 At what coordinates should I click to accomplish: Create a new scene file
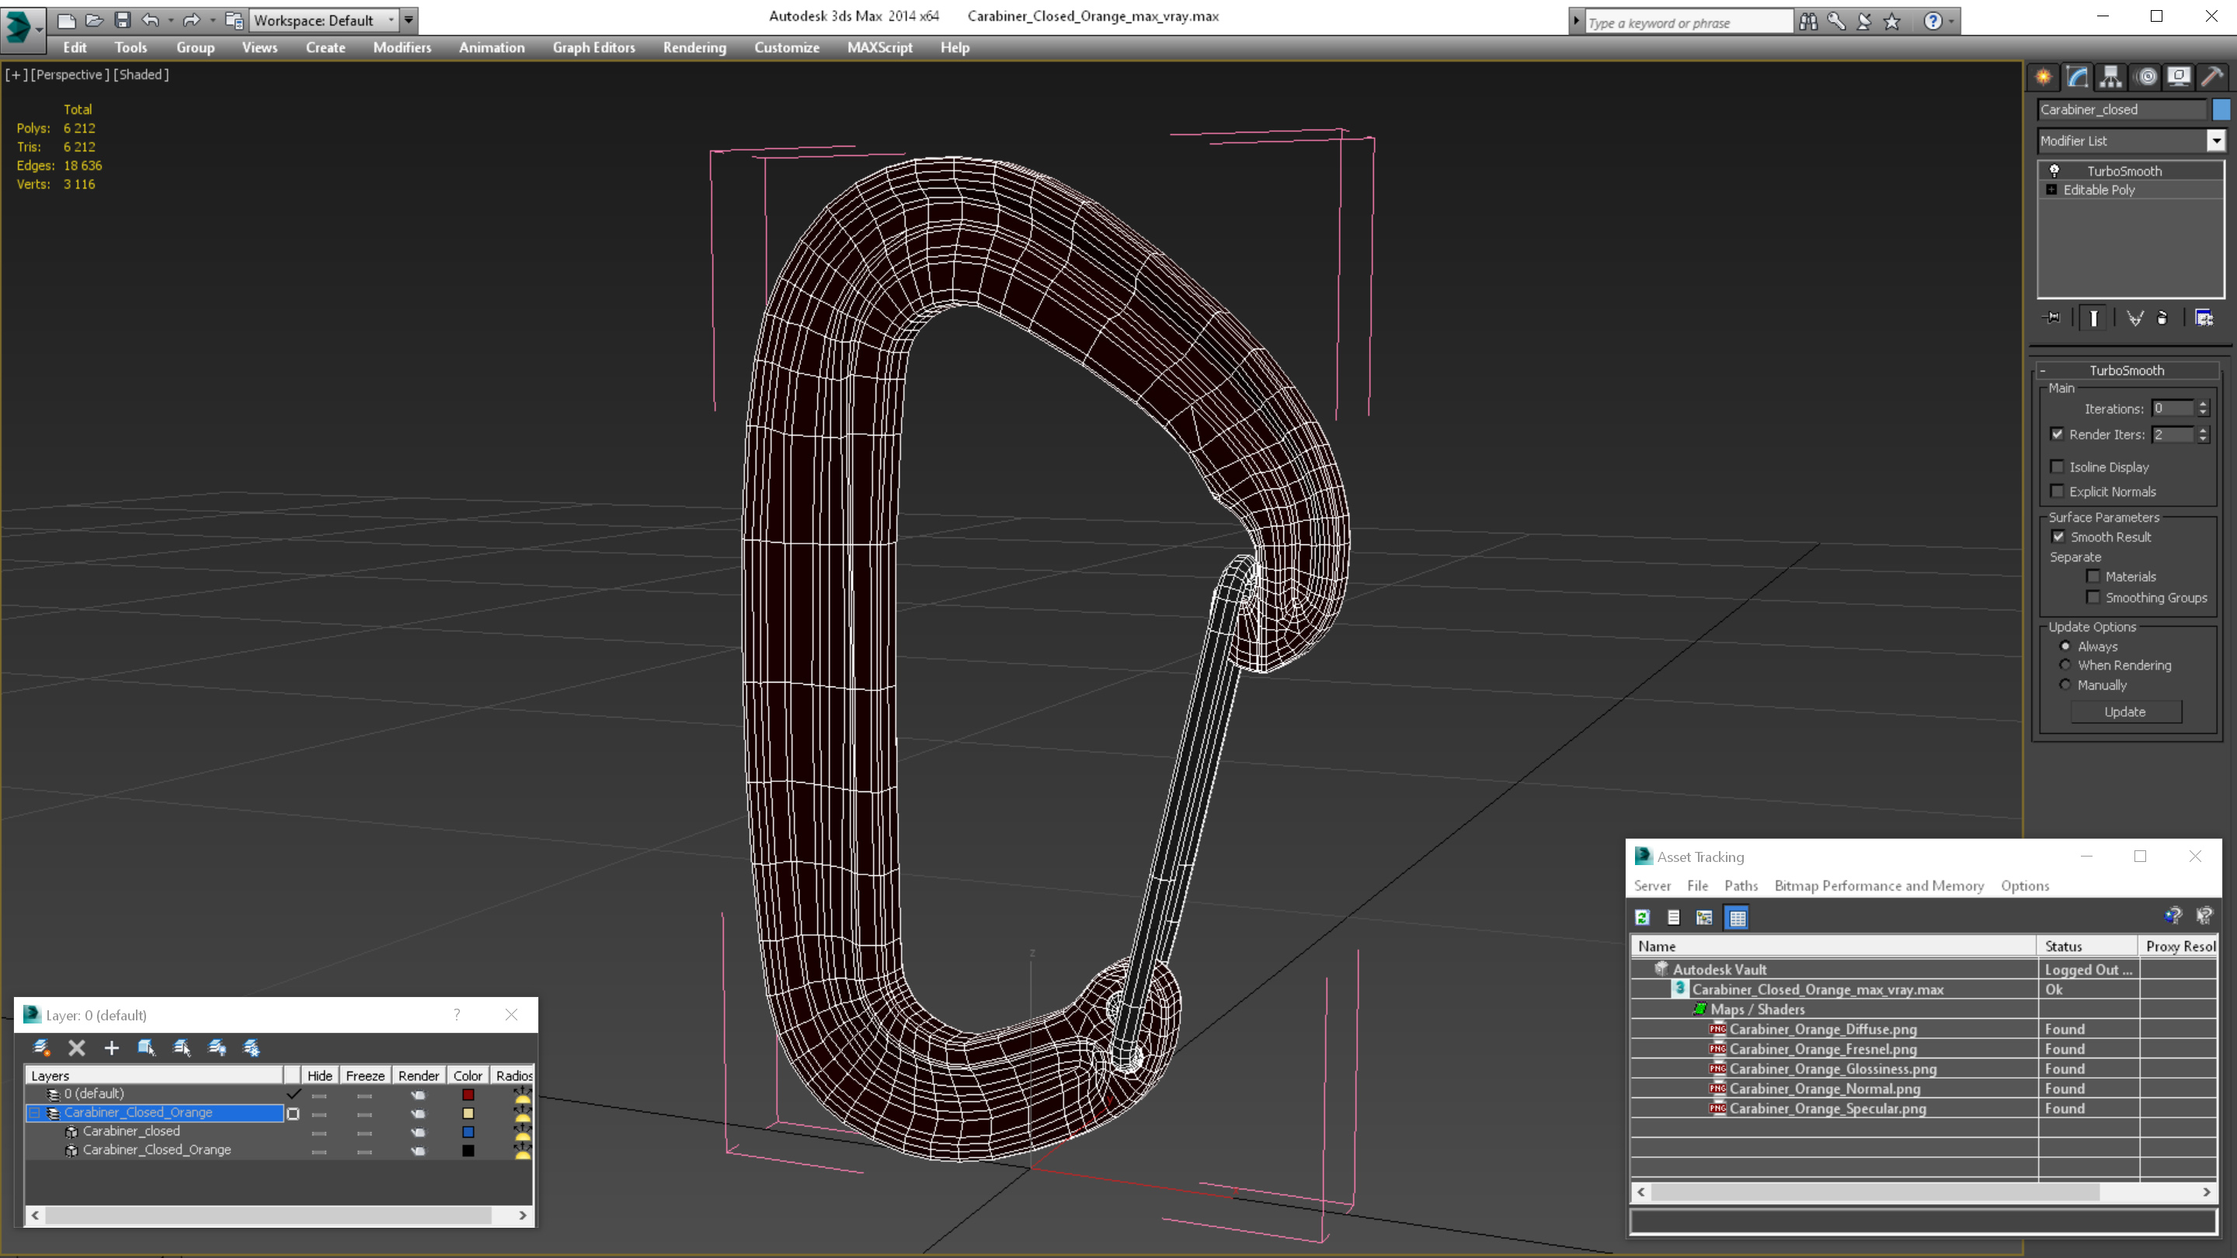click(x=66, y=20)
